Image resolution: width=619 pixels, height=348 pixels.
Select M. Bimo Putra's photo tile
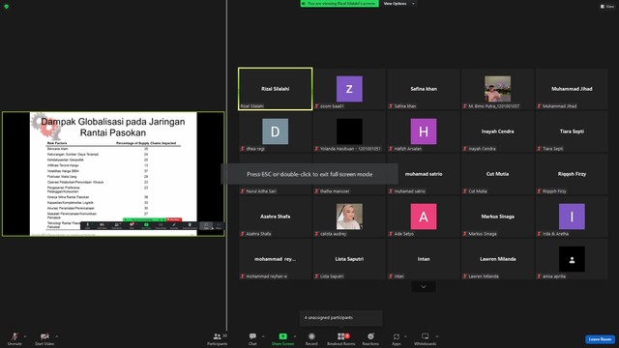[x=498, y=89]
